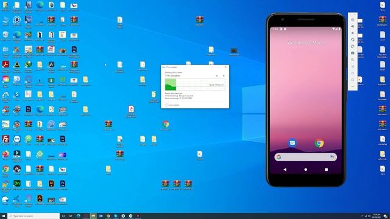Collapse the dialog via Fewer details
Image resolution: width=390 pixels, height=219 pixels.
point(172,105)
